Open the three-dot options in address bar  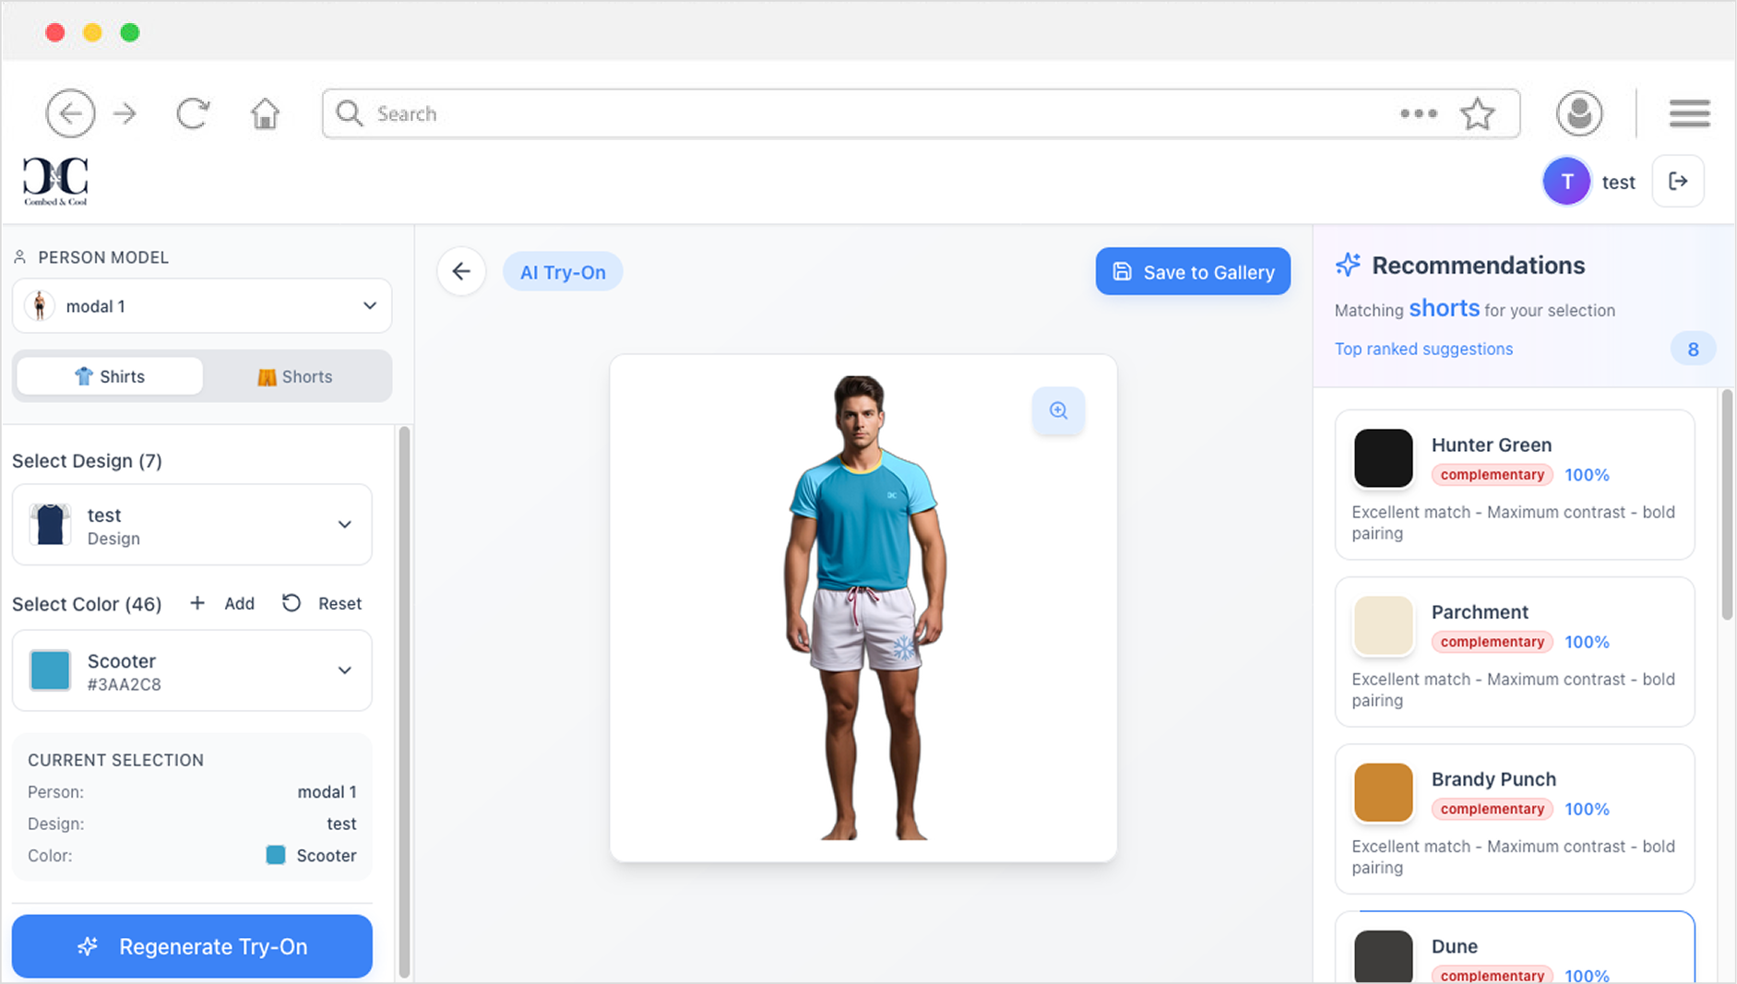1419,113
